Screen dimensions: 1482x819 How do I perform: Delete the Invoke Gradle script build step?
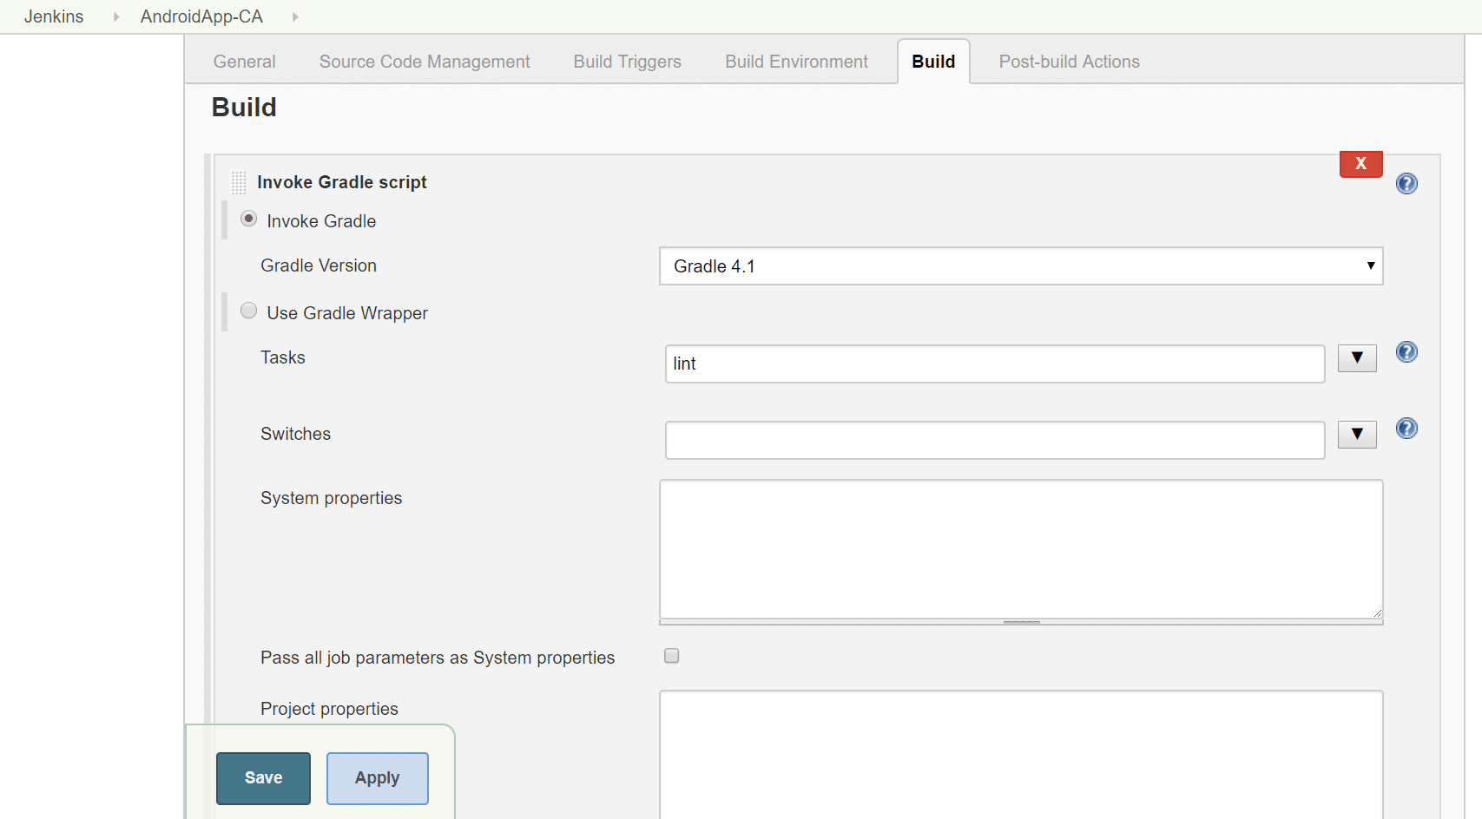[x=1360, y=164]
